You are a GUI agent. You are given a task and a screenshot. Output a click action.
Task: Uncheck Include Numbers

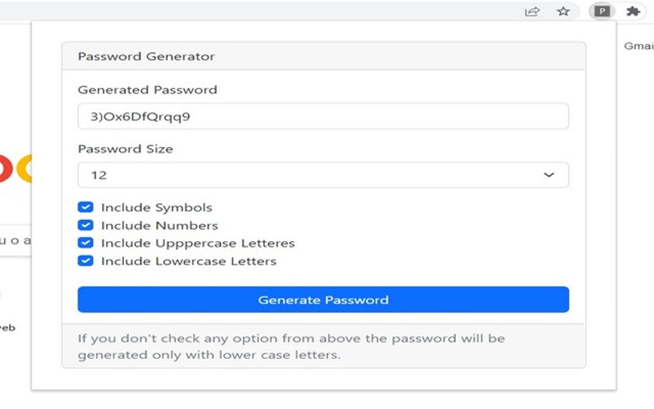pyautogui.click(x=85, y=225)
